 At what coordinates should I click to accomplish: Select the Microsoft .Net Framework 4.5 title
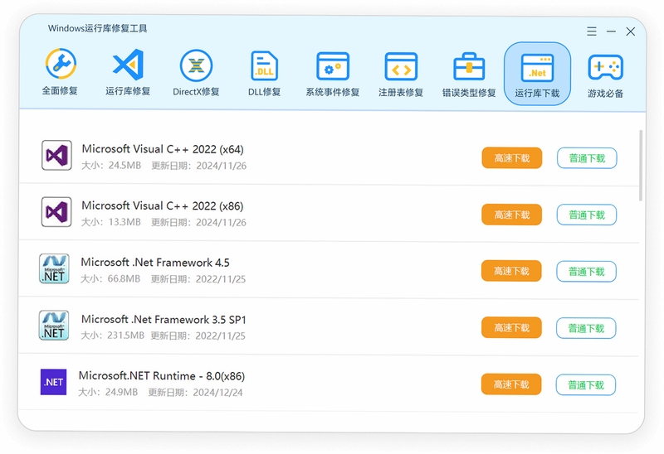[155, 263]
